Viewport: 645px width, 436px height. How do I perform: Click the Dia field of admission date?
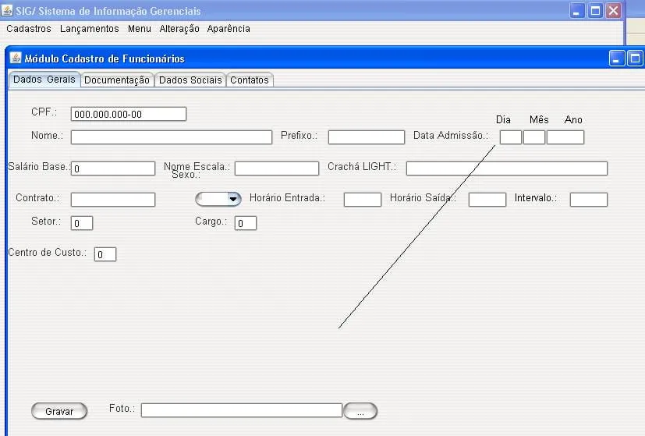click(x=510, y=137)
